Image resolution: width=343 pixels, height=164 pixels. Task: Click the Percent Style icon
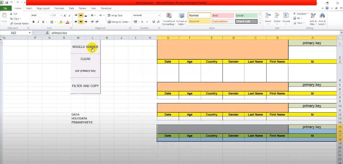[x=142, y=22]
